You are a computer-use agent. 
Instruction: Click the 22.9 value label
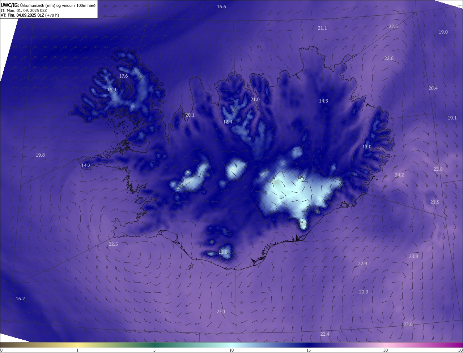tap(362, 263)
